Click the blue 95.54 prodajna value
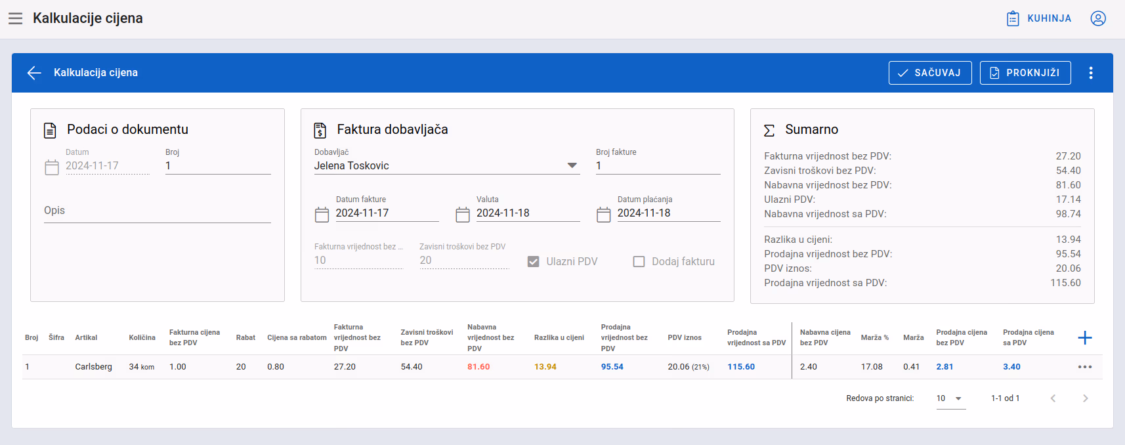 tap(612, 367)
